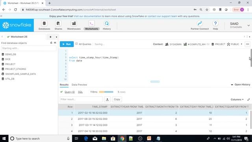Open the Databases page
The image size is (252, 142).
[x=44, y=25]
